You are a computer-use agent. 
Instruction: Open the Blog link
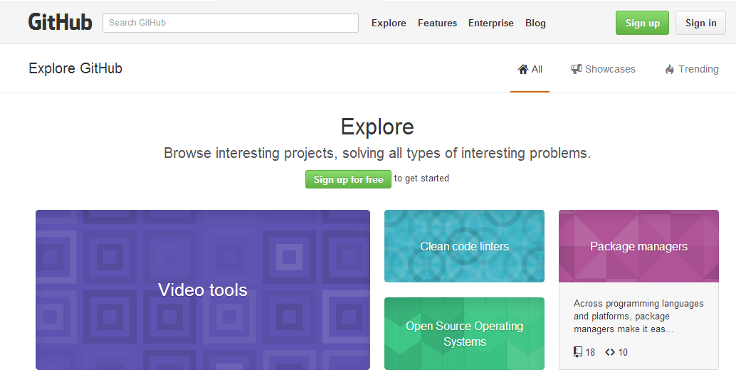(x=535, y=23)
